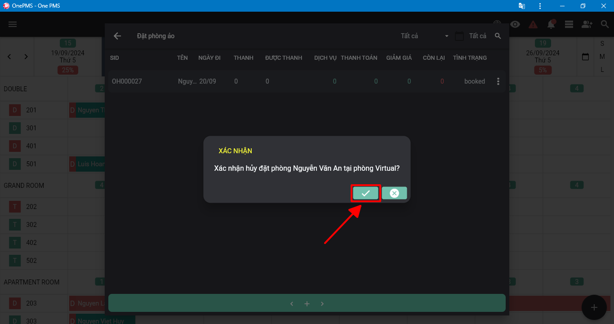Click the CÒN LẠI column header

[434, 58]
